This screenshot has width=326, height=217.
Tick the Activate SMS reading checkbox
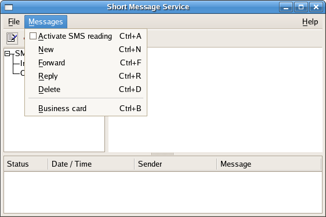(x=33, y=36)
